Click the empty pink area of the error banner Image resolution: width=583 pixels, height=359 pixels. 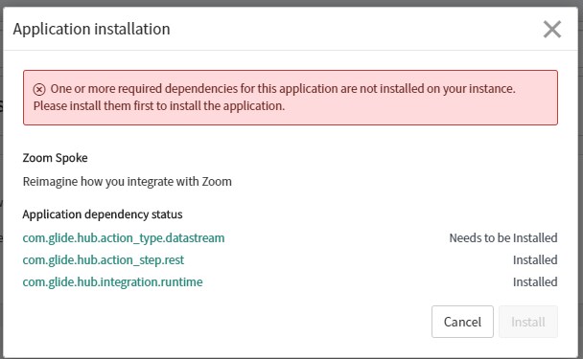coord(420,107)
